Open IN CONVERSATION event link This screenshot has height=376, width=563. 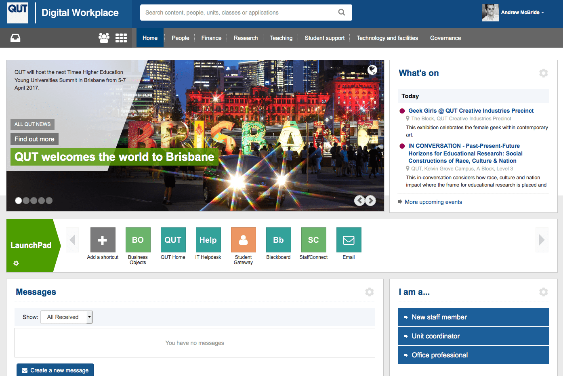(465, 153)
